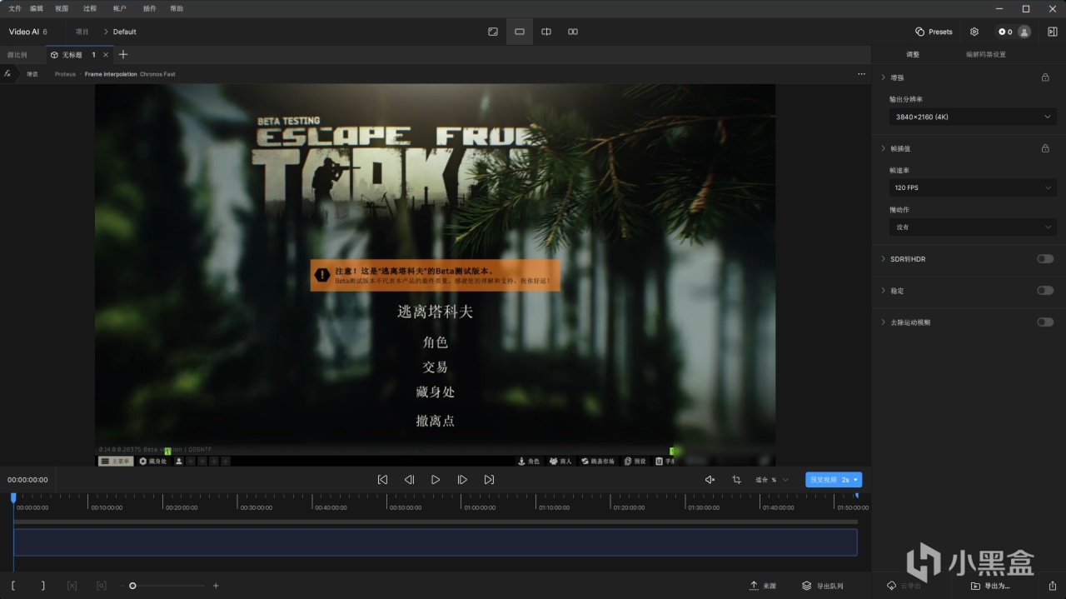Jump to the start of video
1066x599 pixels.
click(x=382, y=479)
